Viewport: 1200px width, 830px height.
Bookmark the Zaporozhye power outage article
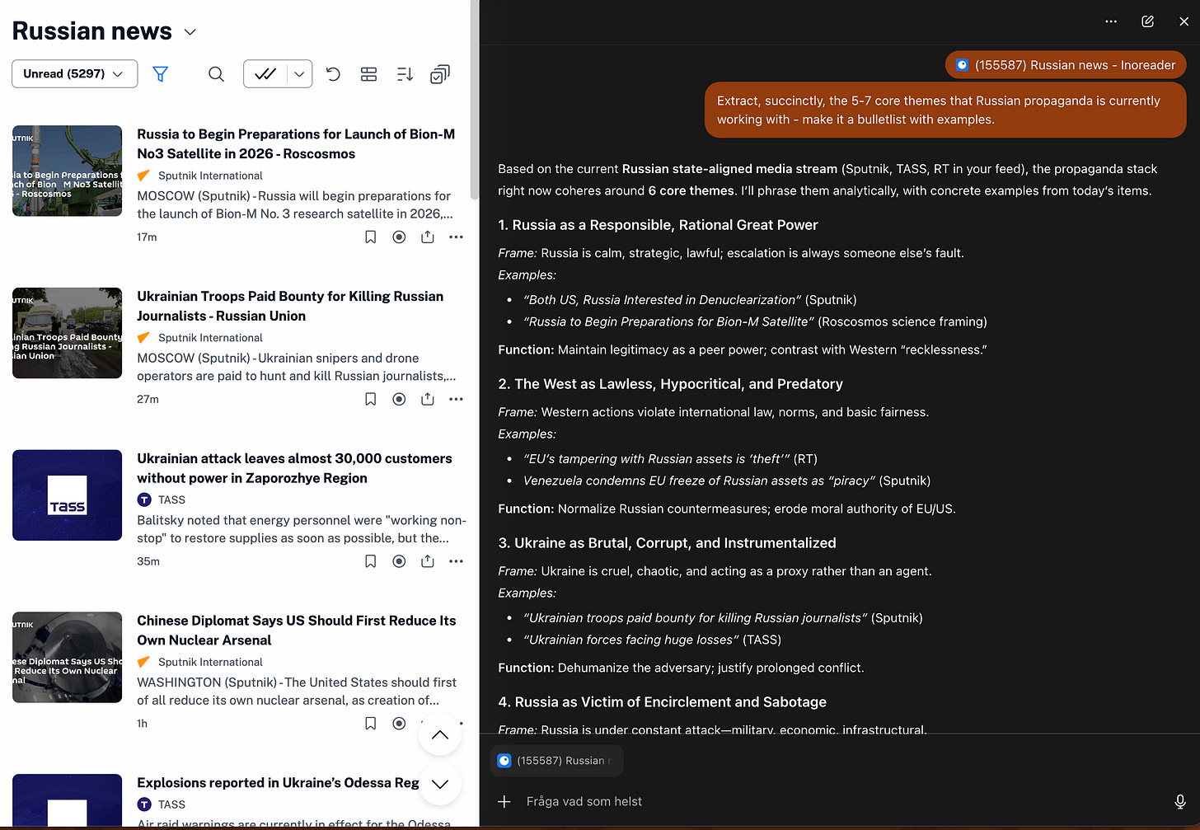click(x=371, y=561)
